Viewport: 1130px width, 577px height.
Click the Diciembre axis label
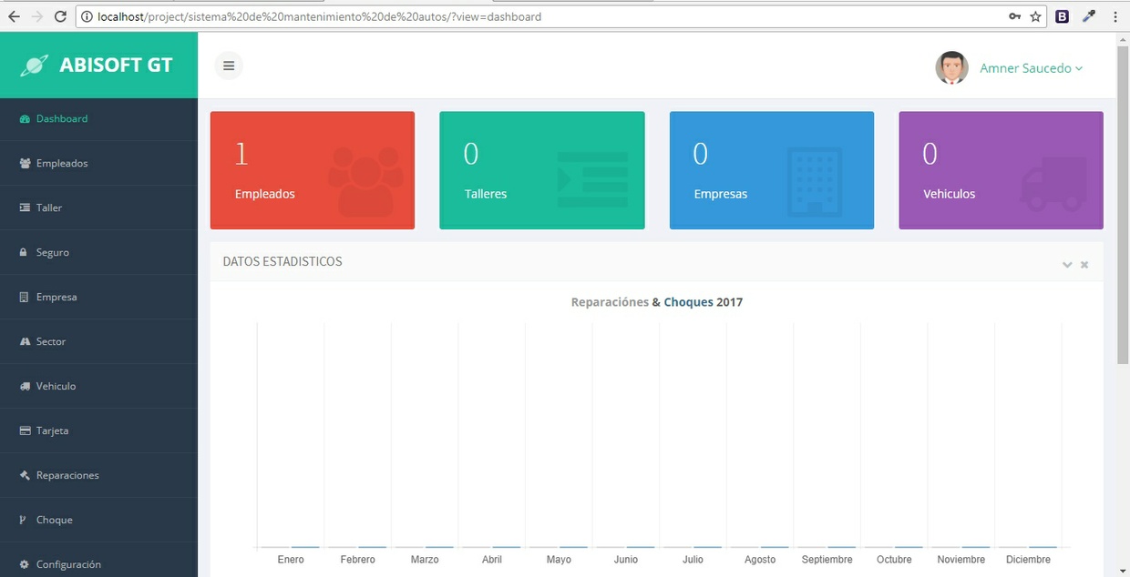pos(1028,560)
